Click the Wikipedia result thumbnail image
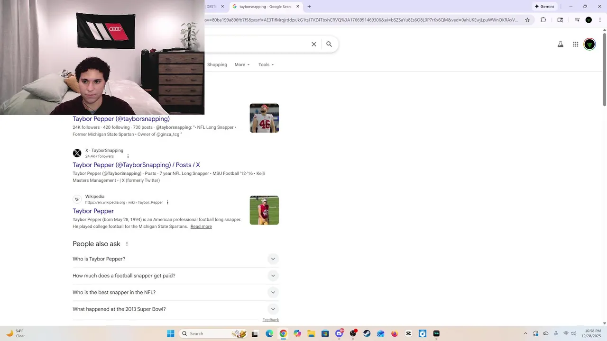Image resolution: width=607 pixels, height=341 pixels. pos(264,210)
